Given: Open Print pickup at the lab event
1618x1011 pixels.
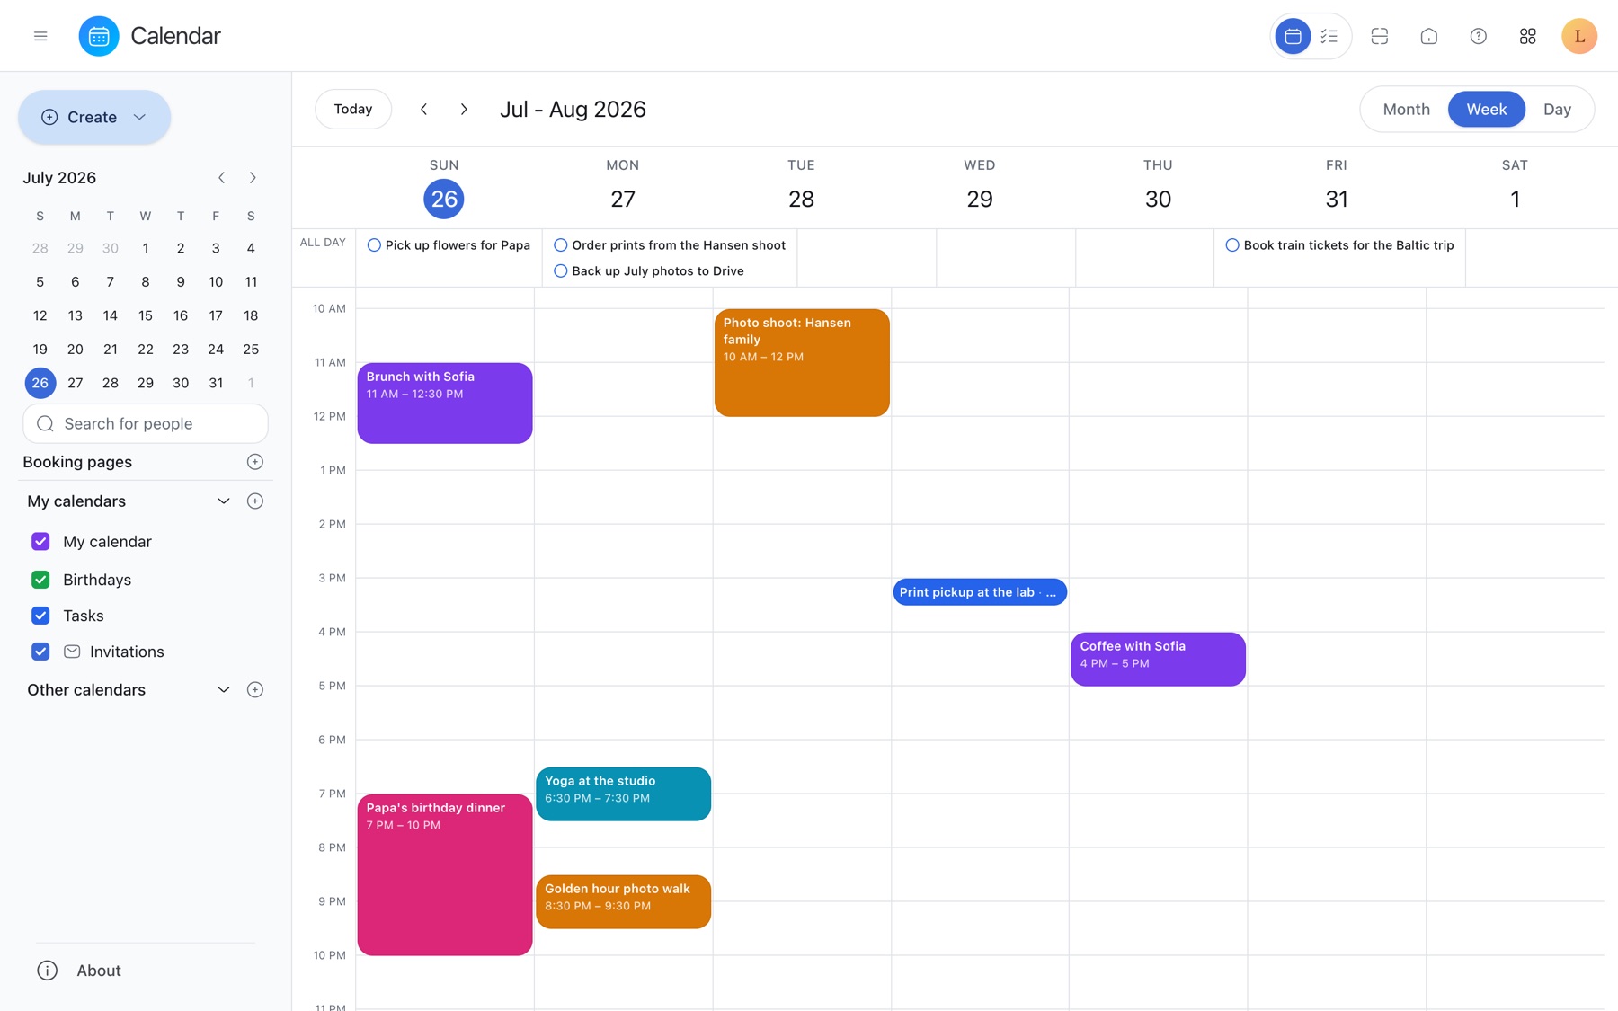Looking at the screenshot, I should click(x=980, y=592).
